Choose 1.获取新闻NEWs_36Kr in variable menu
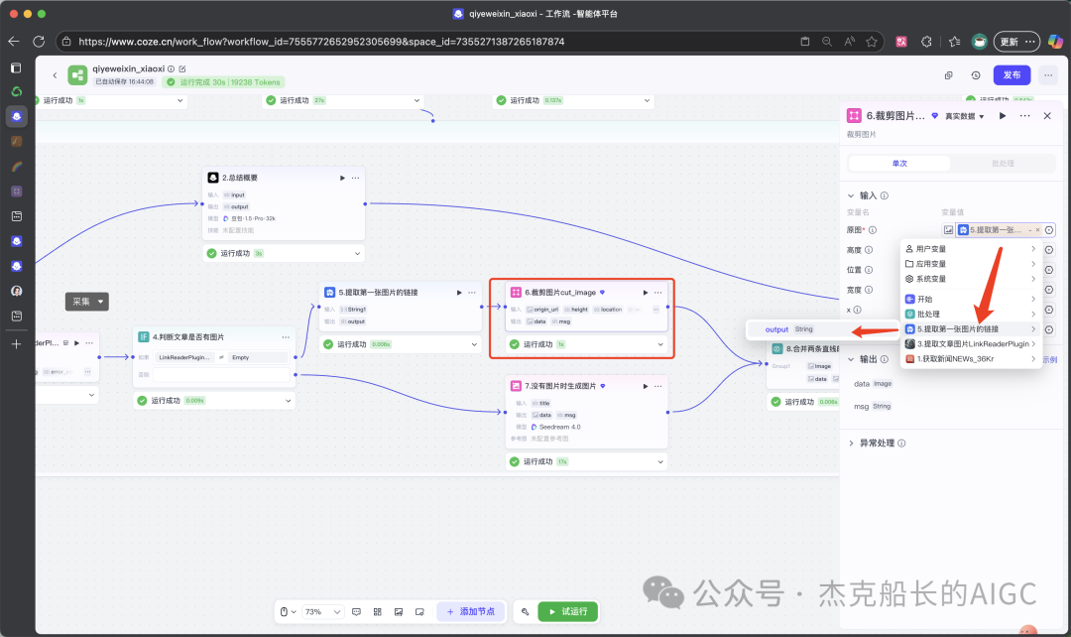Screen dimensions: 1071x637 pyautogui.click(x=971, y=359)
